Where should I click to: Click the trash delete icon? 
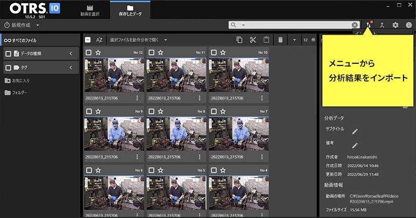(280, 40)
